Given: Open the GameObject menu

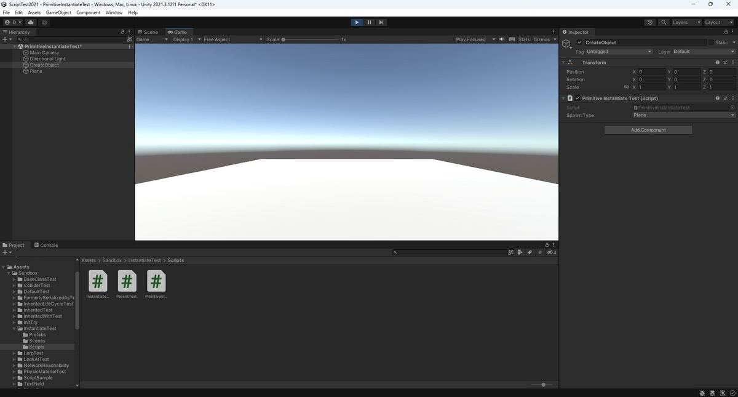Looking at the screenshot, I should pyautogui.click(x=58, y=12).
